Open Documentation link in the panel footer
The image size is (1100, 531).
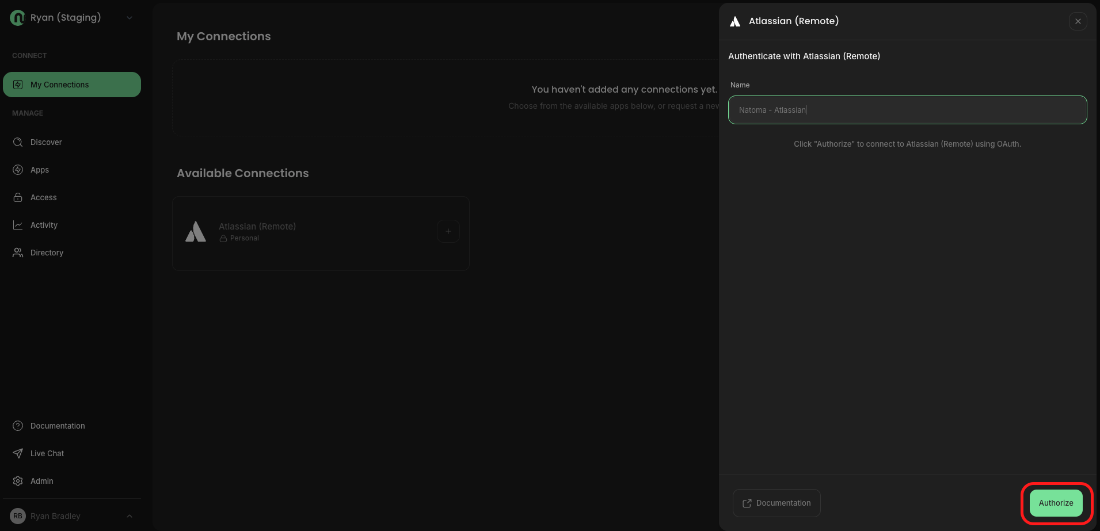pyautogui.click(x=777, y=503)
